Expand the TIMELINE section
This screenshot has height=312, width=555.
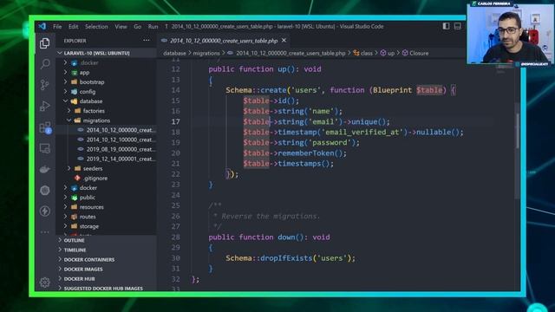(106, 250)
